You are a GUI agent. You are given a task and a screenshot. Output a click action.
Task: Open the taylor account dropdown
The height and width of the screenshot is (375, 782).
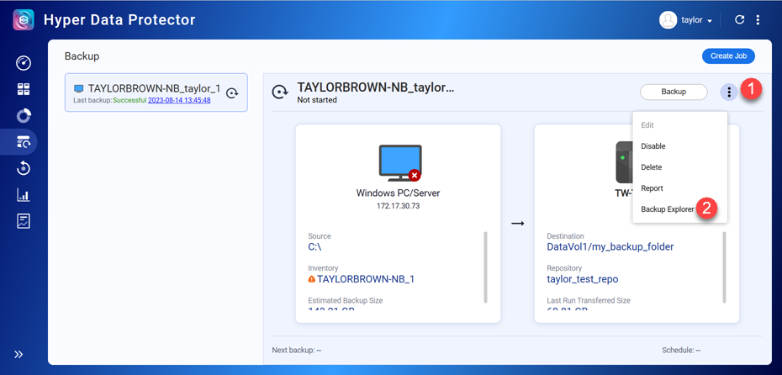tap(697, 20)
